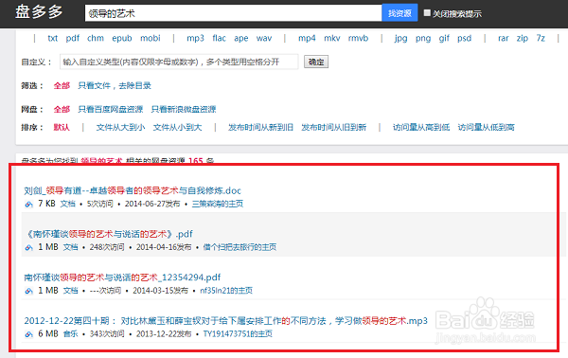Click 文档 category beside 248次访问
Viewport: 568px width, 358px height.
(70, 247)
